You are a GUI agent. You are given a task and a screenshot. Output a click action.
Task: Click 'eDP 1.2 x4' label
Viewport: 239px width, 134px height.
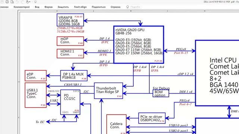(x=185, y=74)
